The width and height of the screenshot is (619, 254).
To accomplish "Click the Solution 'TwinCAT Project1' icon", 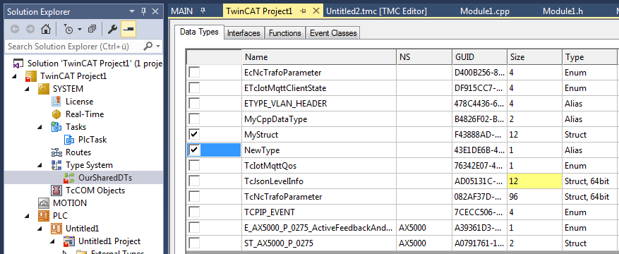I will (x=18, y=63).
